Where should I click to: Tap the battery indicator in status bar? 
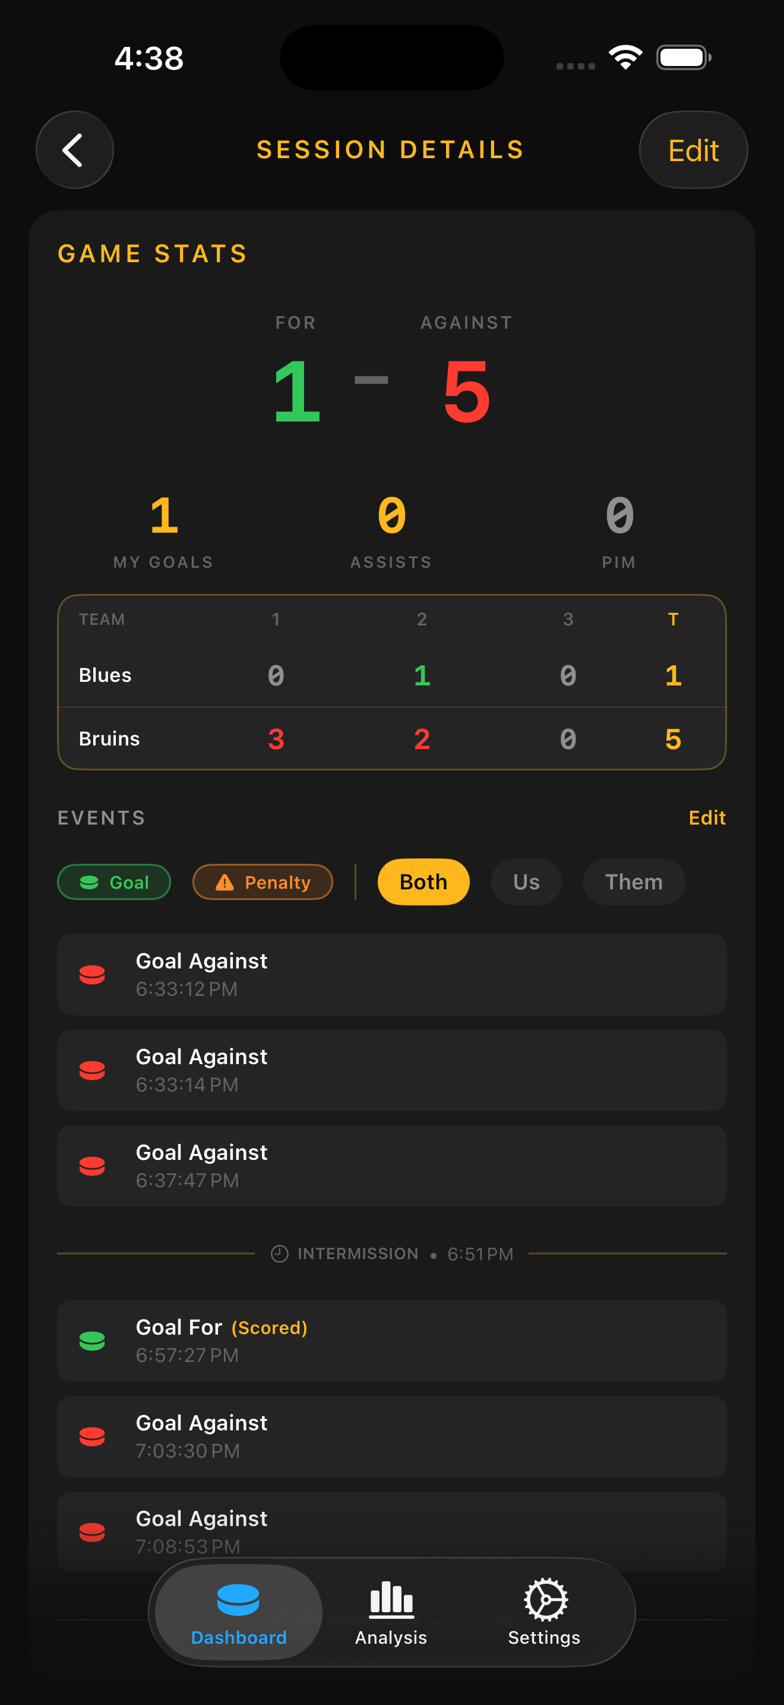pyautogui.click(x=683, y=57)
